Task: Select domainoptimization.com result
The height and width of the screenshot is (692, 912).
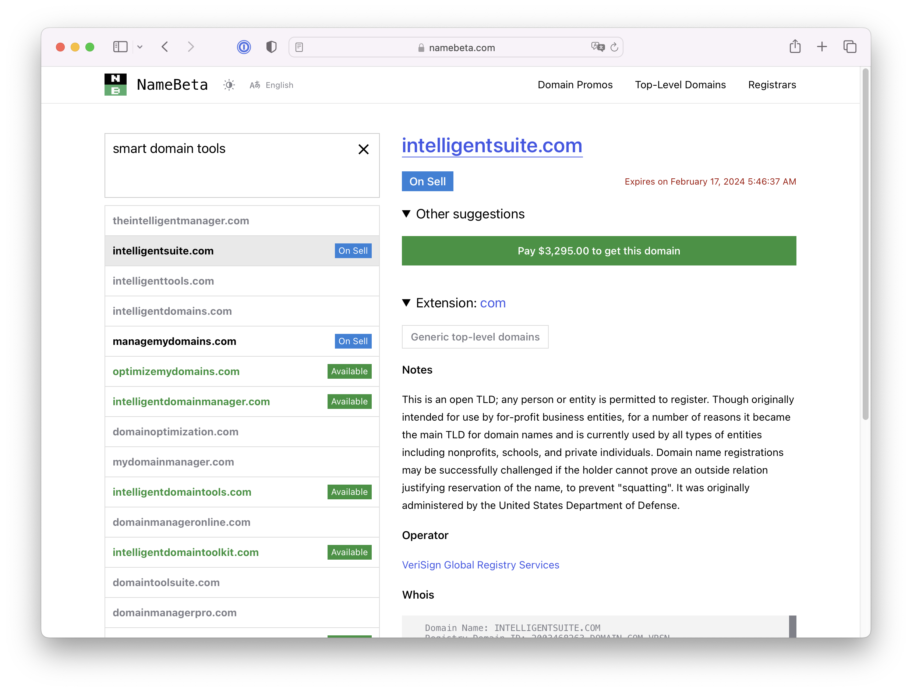Action: pyautogui.click(x=242, y=432)
